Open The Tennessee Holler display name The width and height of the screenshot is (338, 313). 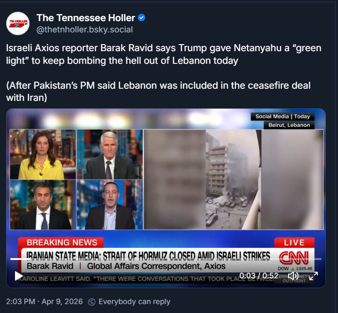click(86, 18)
